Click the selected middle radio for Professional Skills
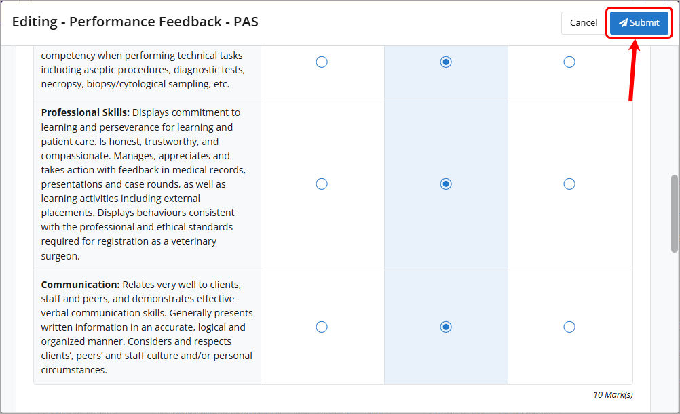Screen dimensions: 680x414 (445, 184)
